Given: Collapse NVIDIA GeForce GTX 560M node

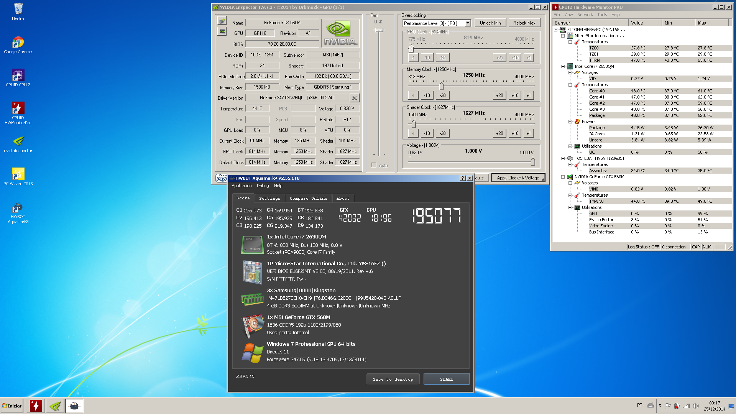Looking at the screenshot, I should [563, 177].
